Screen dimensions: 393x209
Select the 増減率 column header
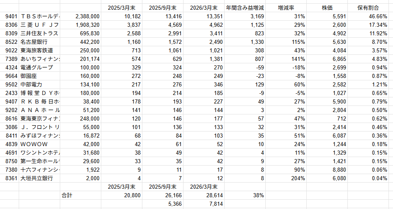286,8
